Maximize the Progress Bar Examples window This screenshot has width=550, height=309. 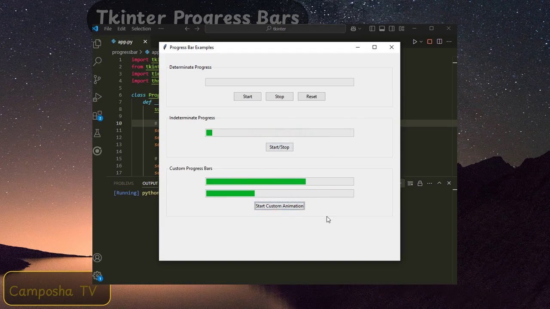[374, 47]
